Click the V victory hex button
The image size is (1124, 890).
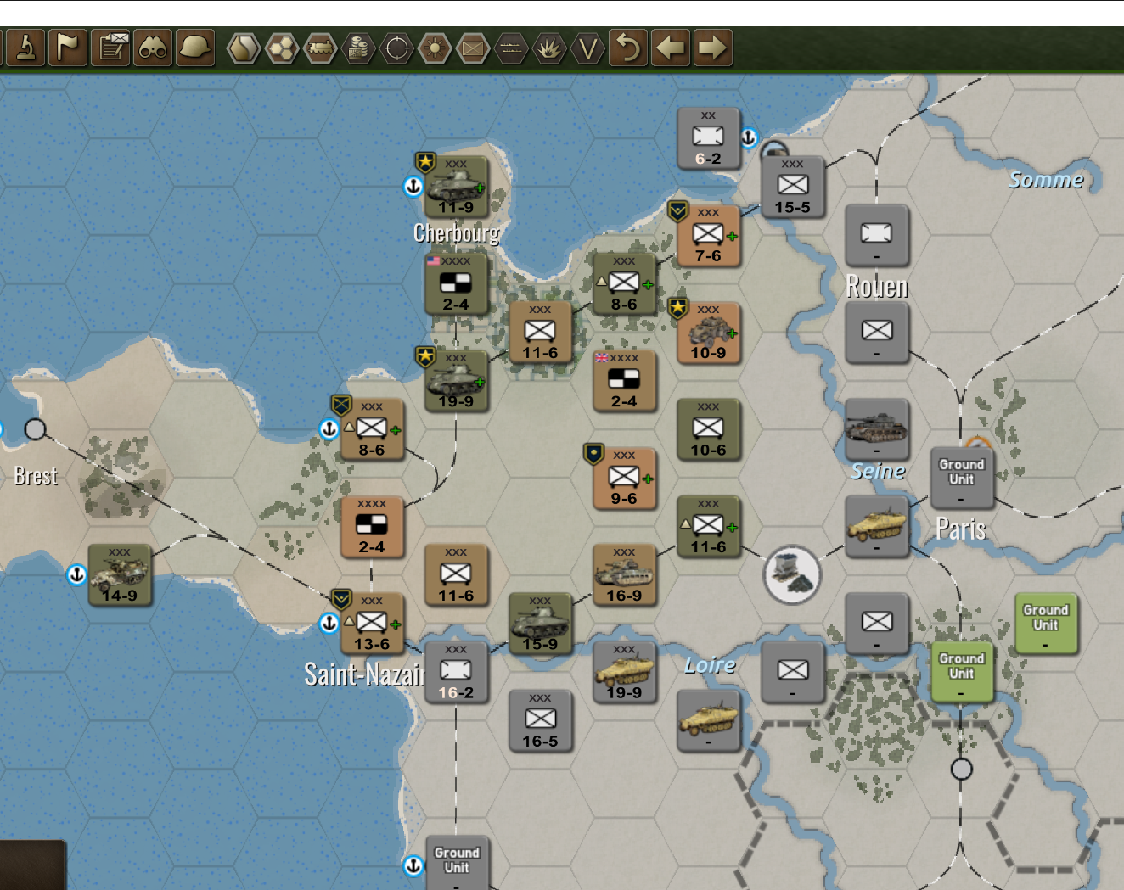[x=587, y=48]
